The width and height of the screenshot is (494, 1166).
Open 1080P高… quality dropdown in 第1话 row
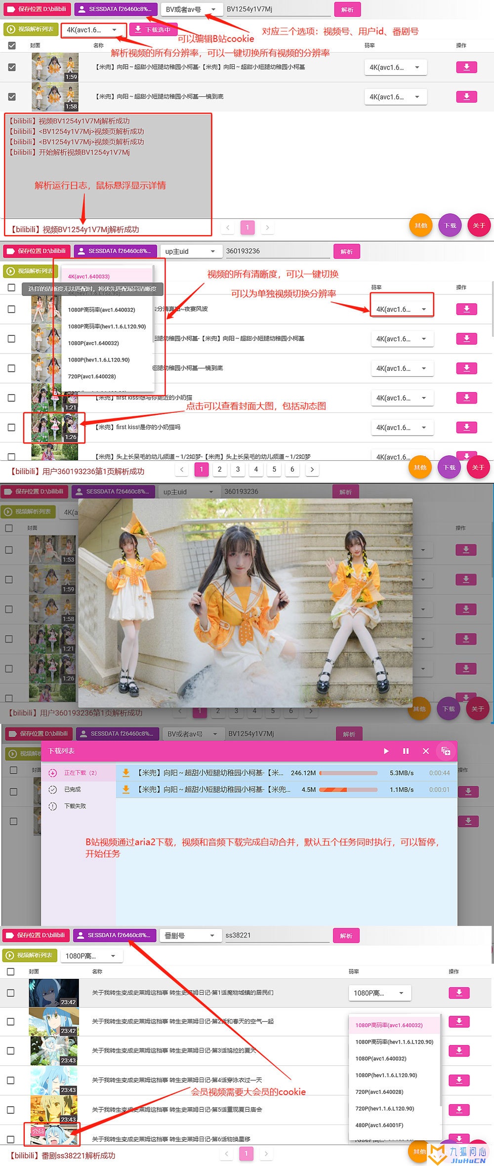[379, 993]
